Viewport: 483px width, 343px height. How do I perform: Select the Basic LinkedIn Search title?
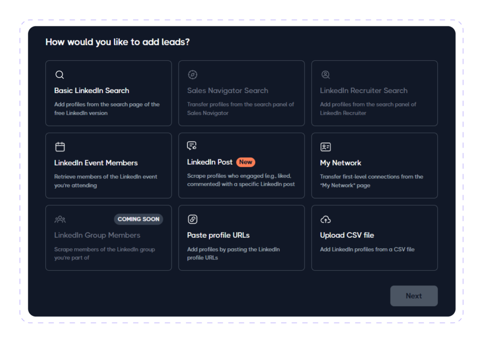click(x=92, y=91)
